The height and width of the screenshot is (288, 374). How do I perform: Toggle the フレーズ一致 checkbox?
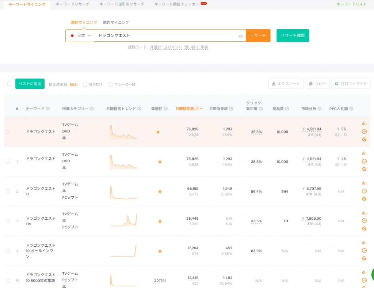(x=110, y=84)
